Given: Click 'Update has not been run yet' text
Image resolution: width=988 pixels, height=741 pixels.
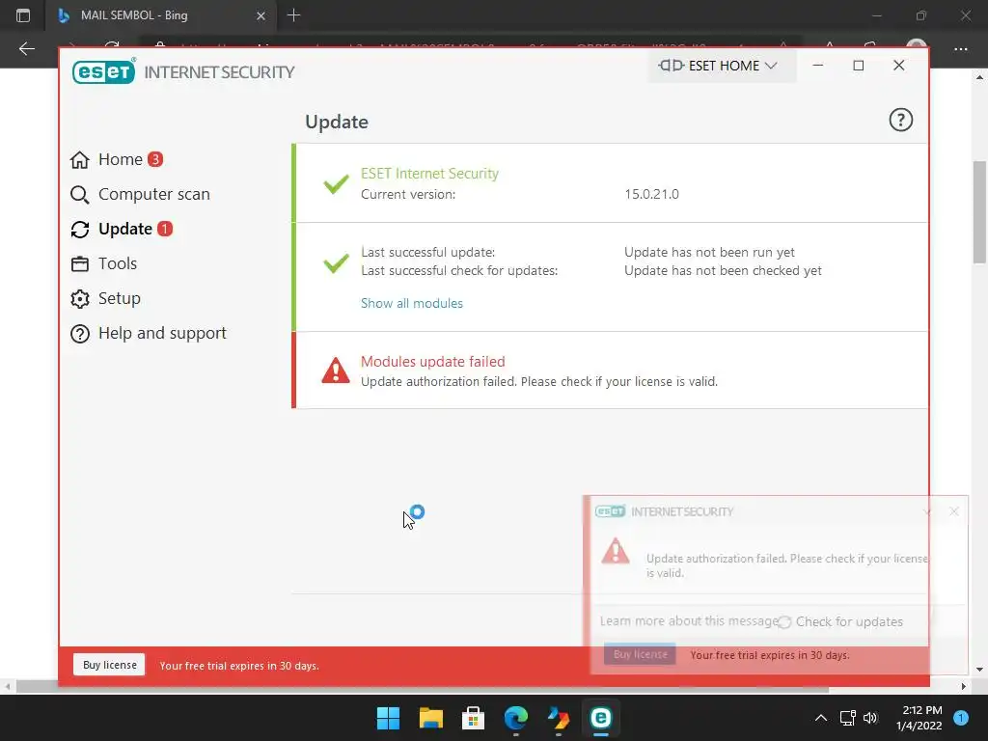Looking at the screenshot, I should click(x=709, y=252).
